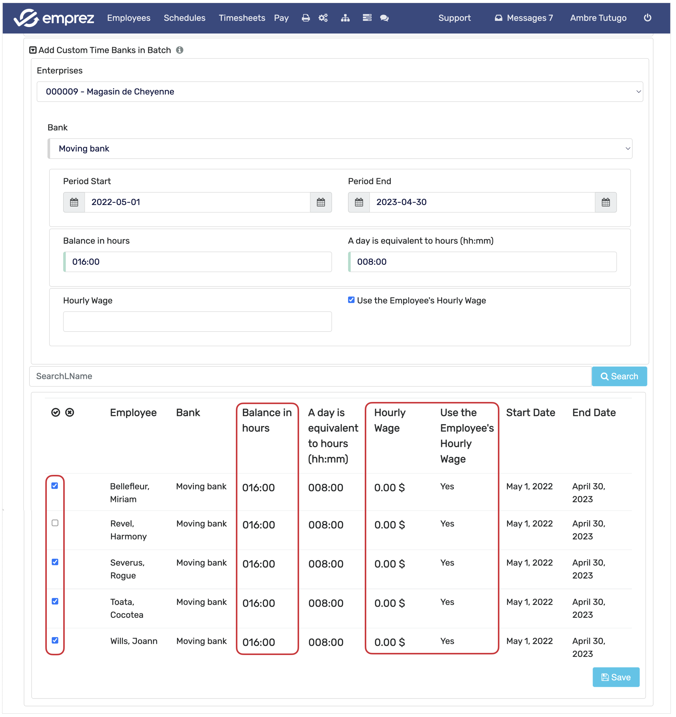Image resolution: width=676 pixels, height=717 pixels.
Task: Click the printer icon in navbar
Action: pyautogui.click(x=306, y=18)
